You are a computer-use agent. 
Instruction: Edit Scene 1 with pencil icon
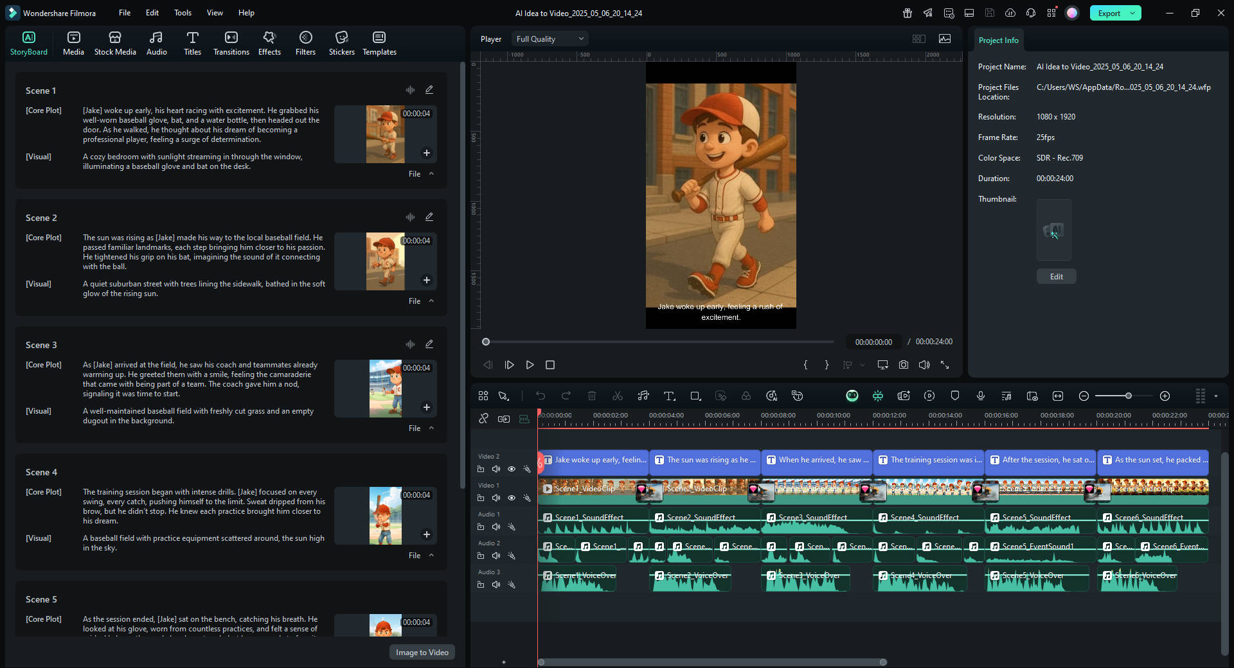click(x=429, y=90)
